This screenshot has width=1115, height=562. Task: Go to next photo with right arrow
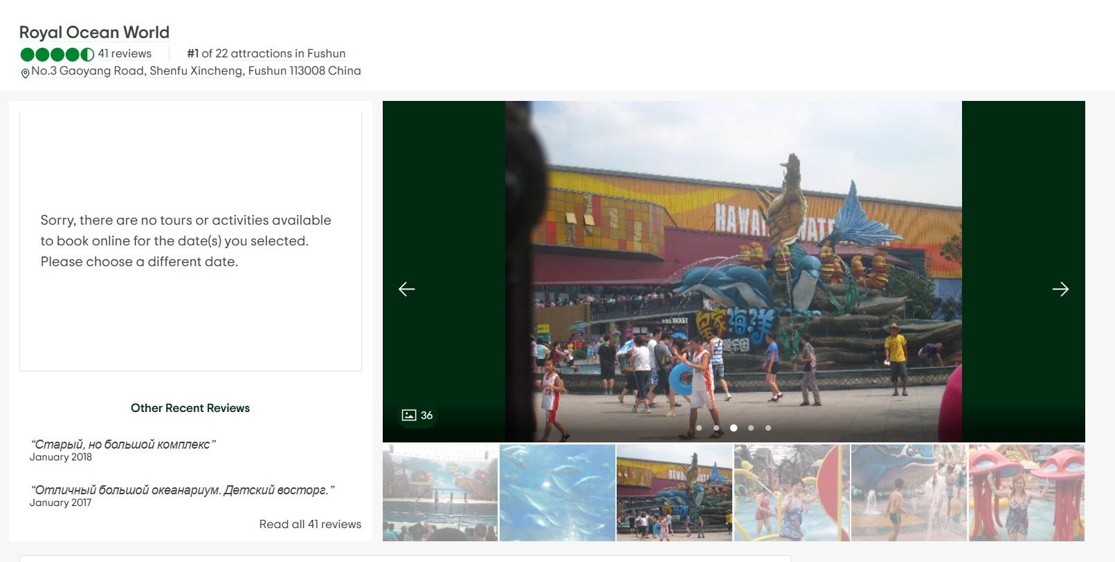point(1060,289)
